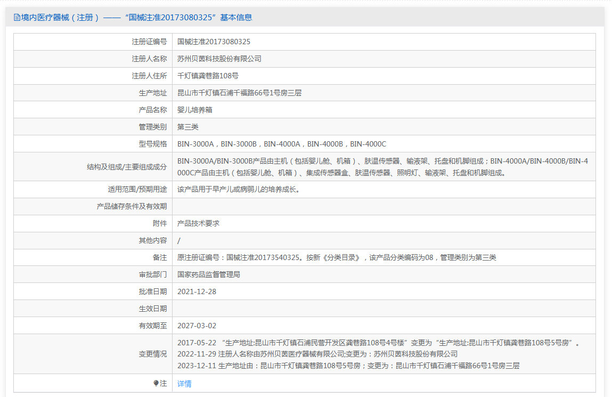Select text 该产品用于早产儿或病弱儿的培养成长
This screenshot has height=397, width=612.
tap(239, 189)
